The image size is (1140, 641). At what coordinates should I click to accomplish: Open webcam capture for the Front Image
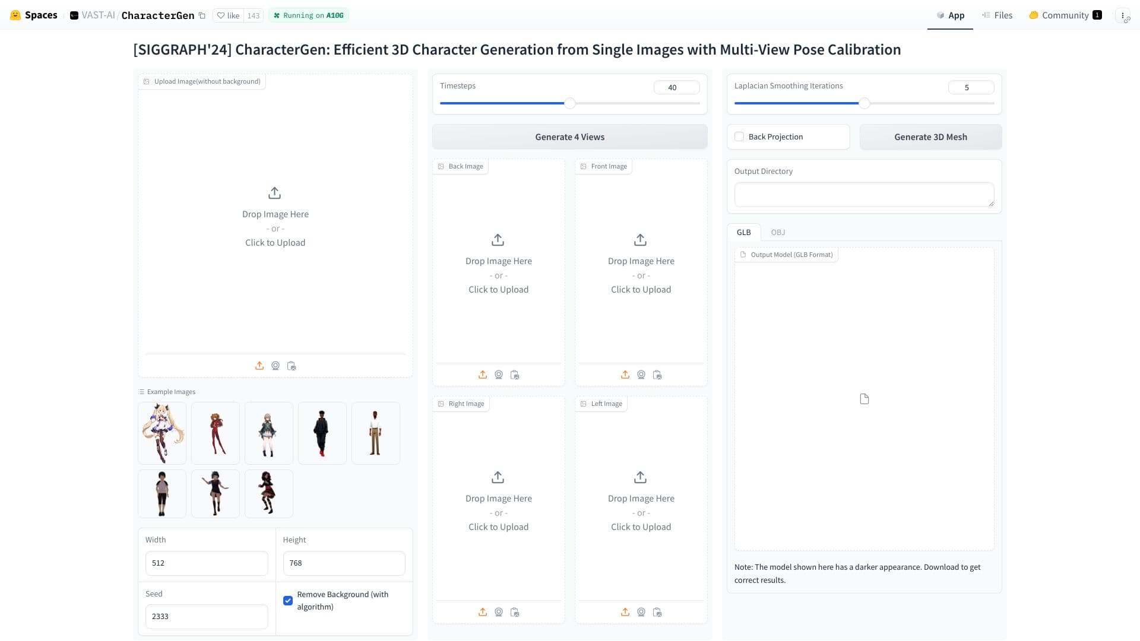[641, 375]
